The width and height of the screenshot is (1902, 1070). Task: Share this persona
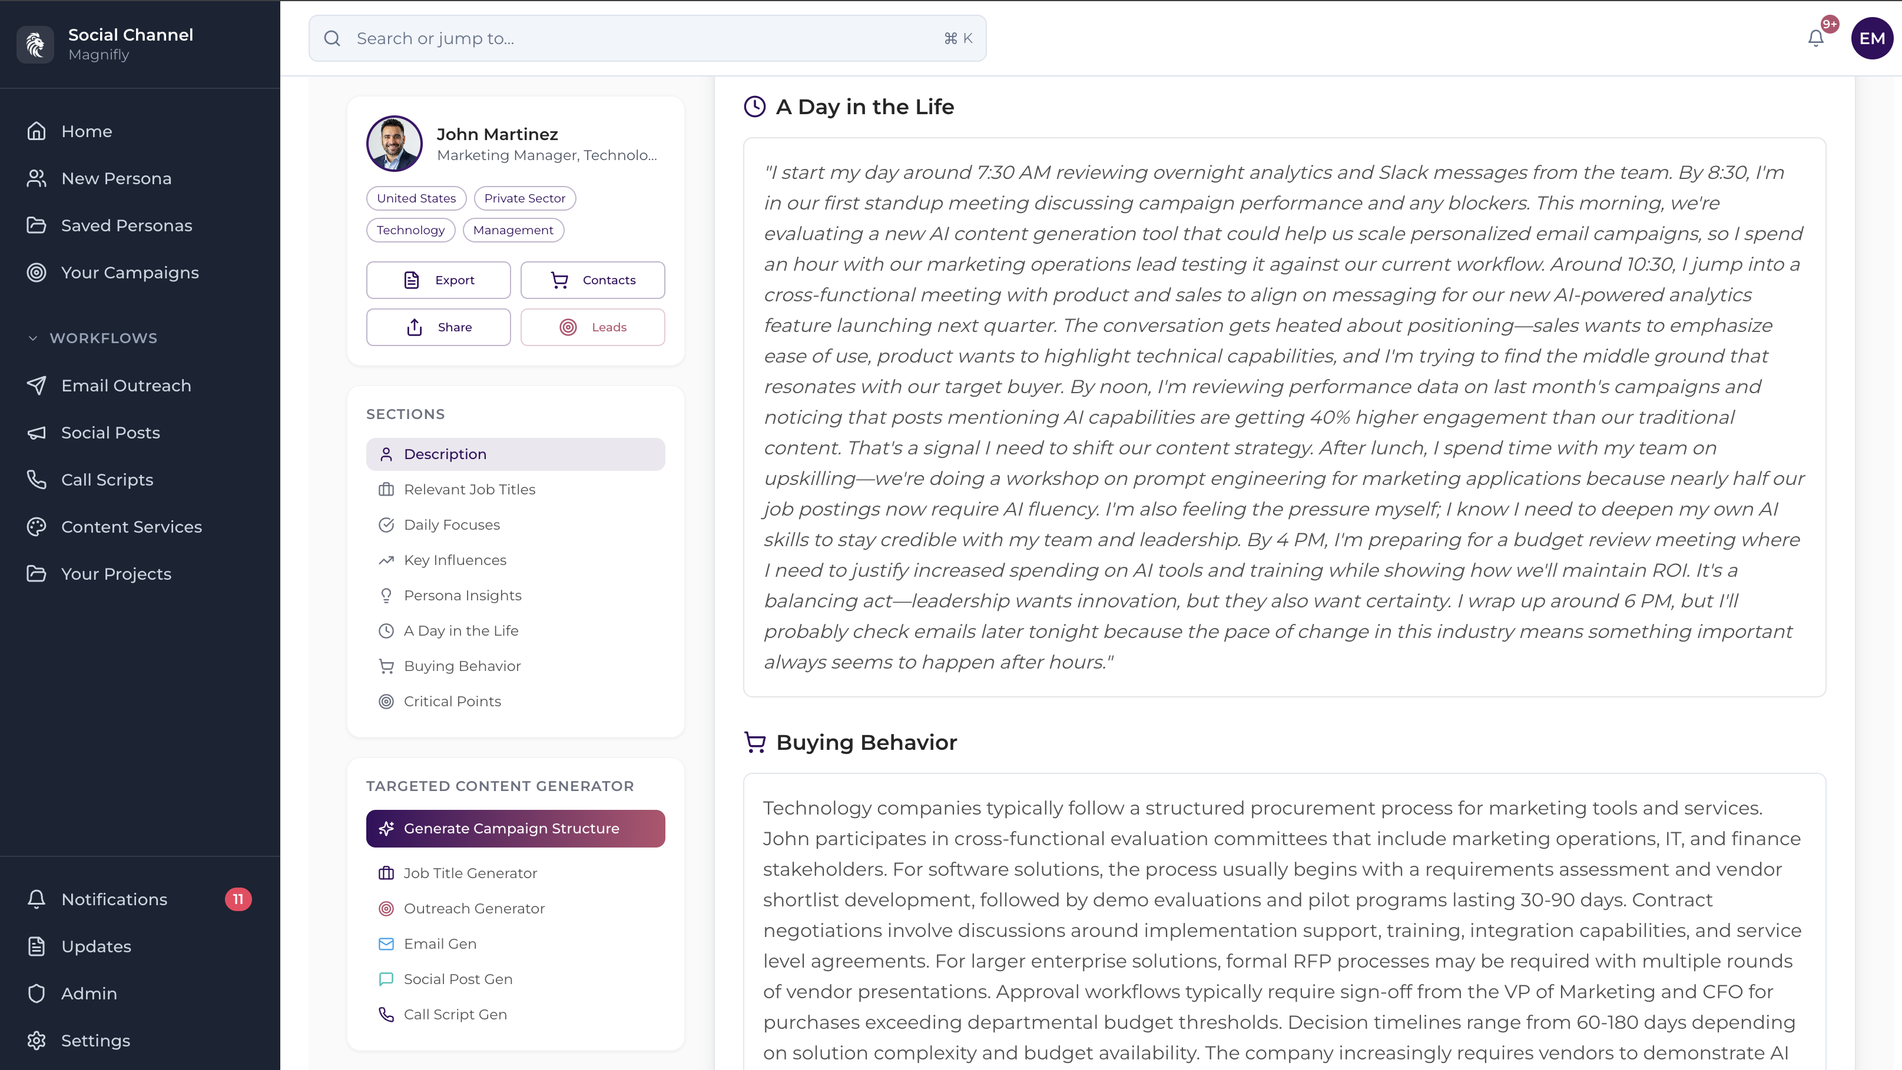(438, 327)
